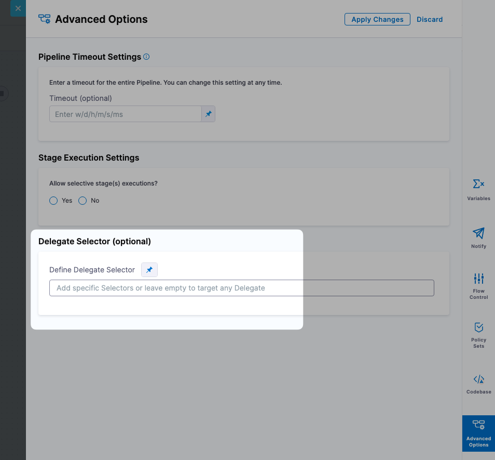
Task: Close the drawer with the X button
Action: 18,8
